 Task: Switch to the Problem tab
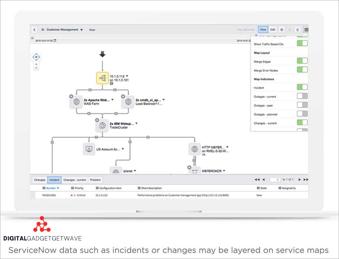(95, 180)
